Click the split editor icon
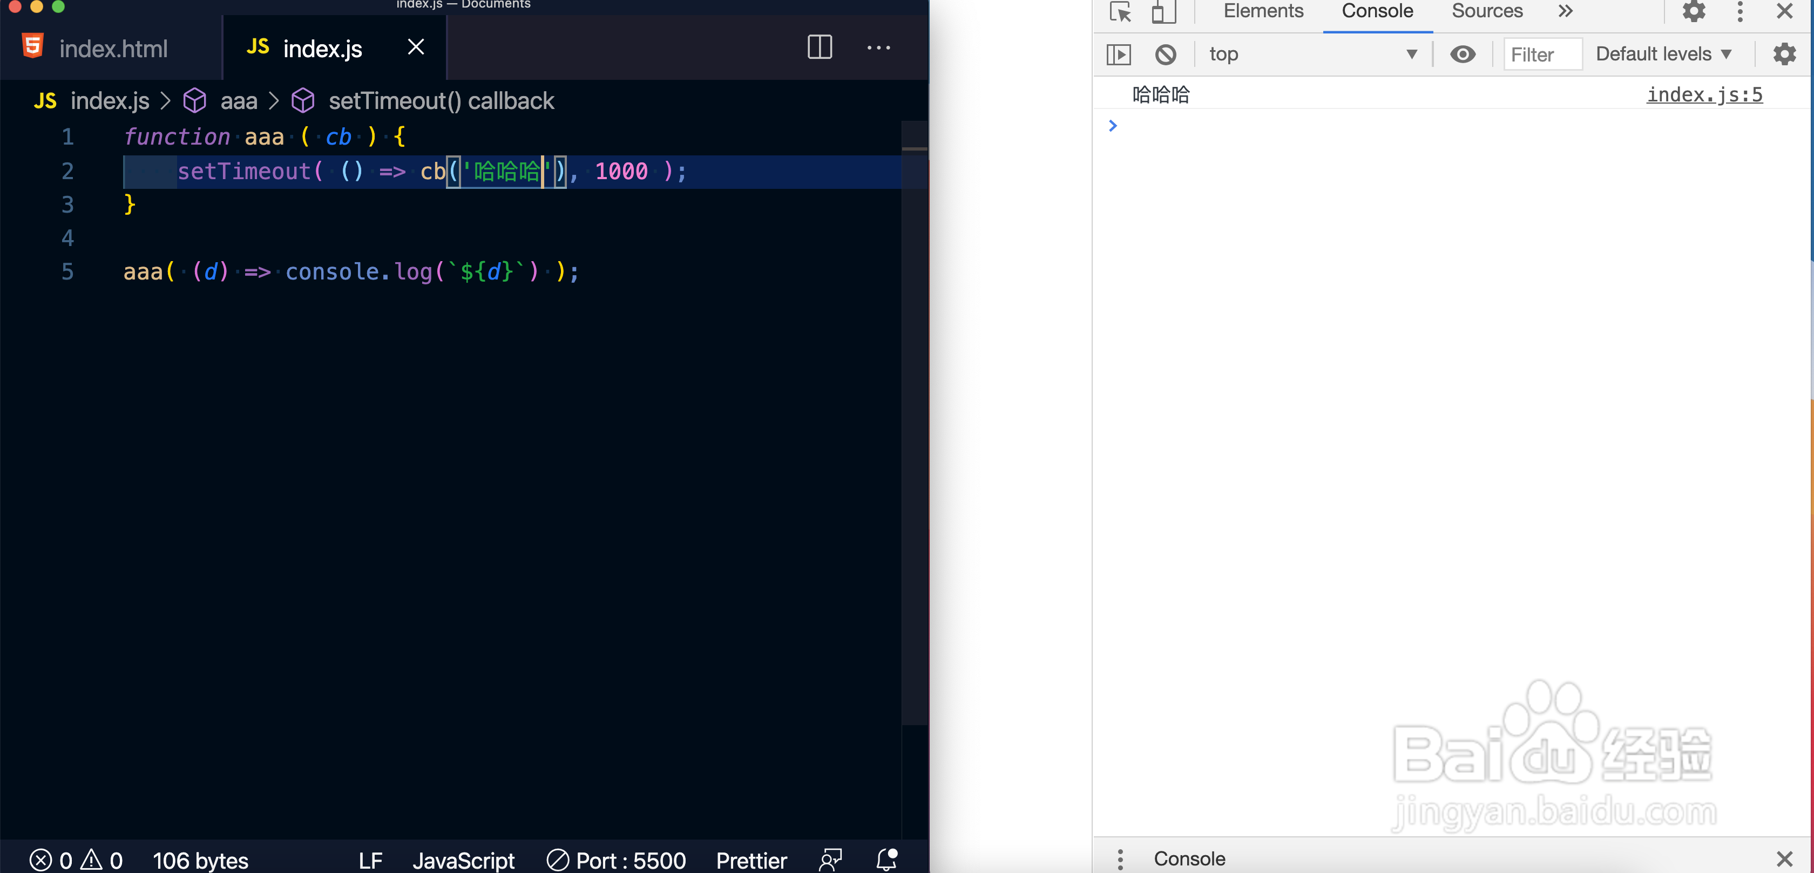 point(820,47)
